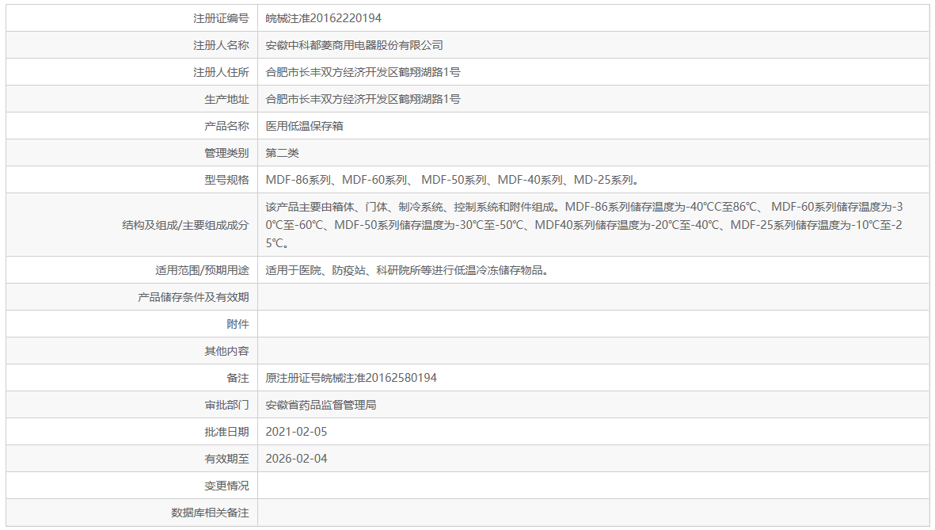Select the 批准日期 label
The height and width of the screenshot is (530, 935).
226,432
